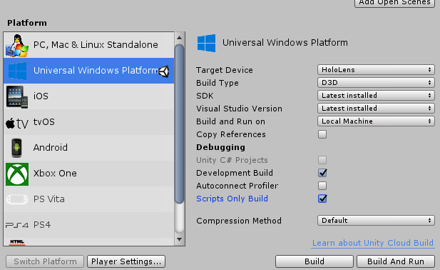
Task: Open the Visual Studio Version dropdown
Action: pos(376,109)
